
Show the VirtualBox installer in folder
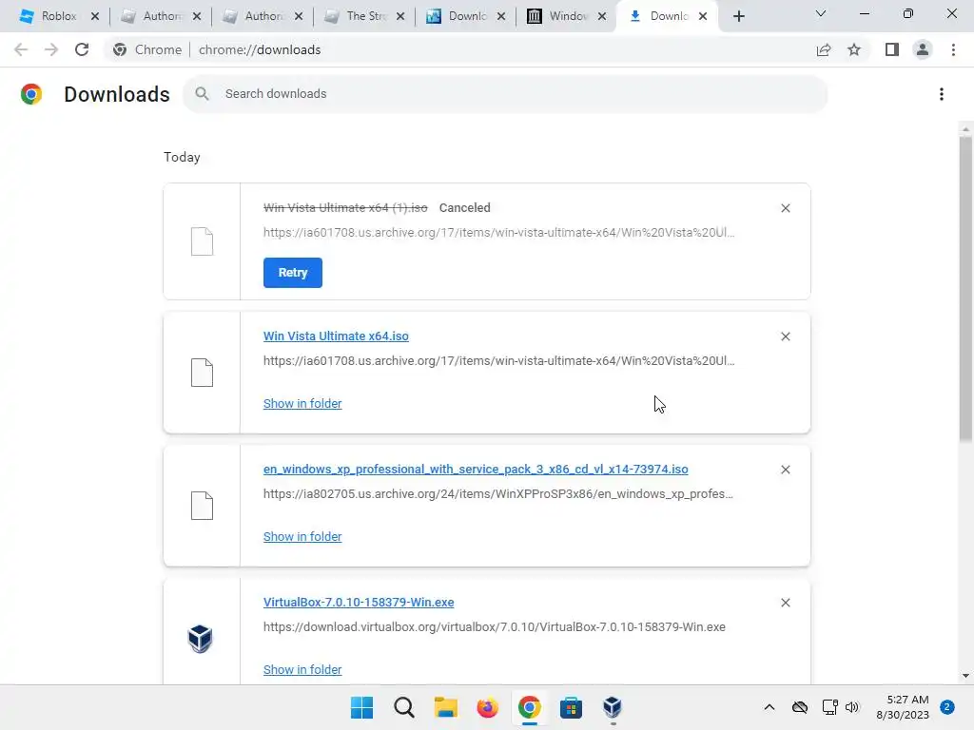click(x=302, y=670)
